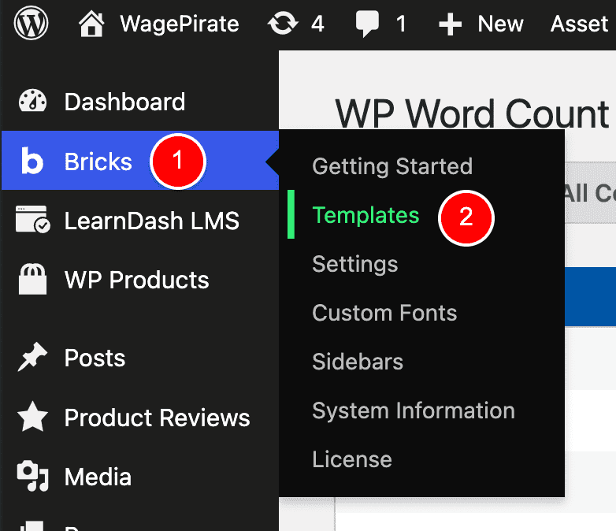Click the WP Word Count heading

coord(472,114)
